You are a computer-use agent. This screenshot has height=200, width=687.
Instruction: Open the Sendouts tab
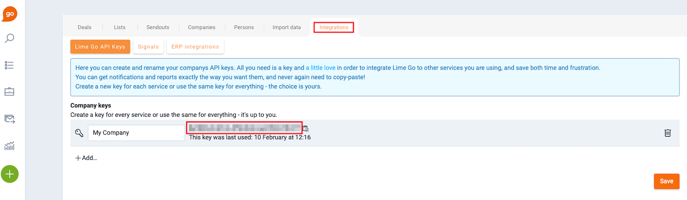pos(158,27)
